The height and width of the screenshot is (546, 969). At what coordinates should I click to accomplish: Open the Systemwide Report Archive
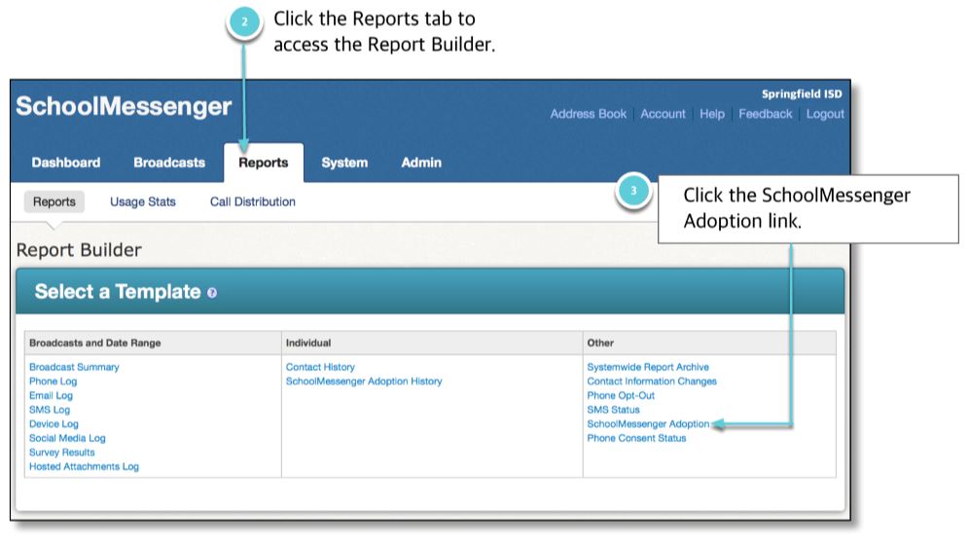pos(648,367)
